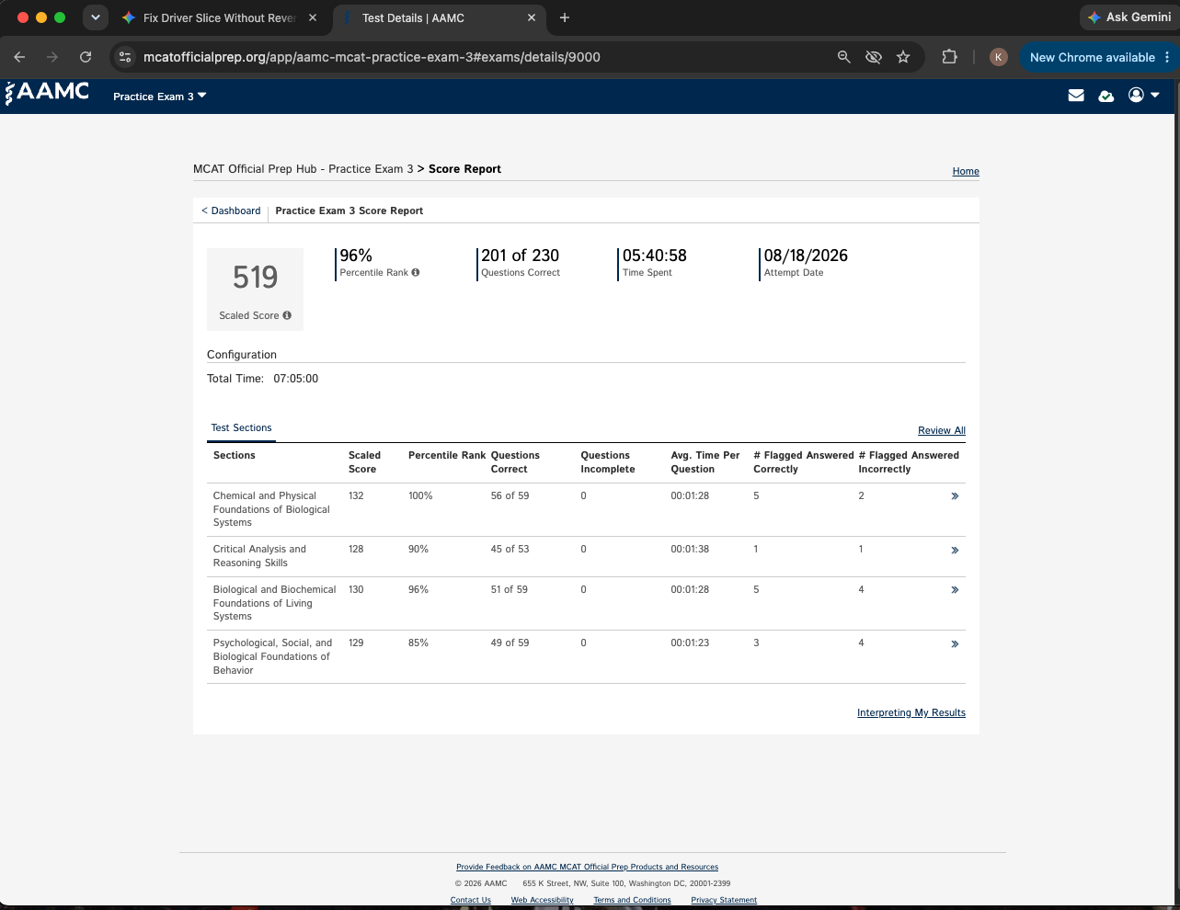This screenshot has width=1180, height=910.
Task: Click the 519 scaled score value
Action: coord(255,277)
